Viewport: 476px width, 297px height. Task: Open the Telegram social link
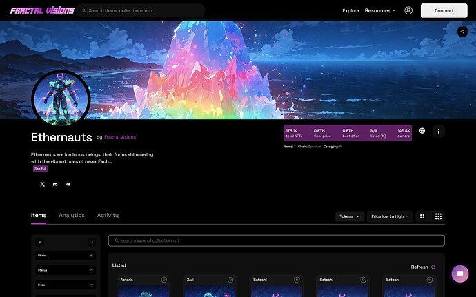(x=68, y=184)
